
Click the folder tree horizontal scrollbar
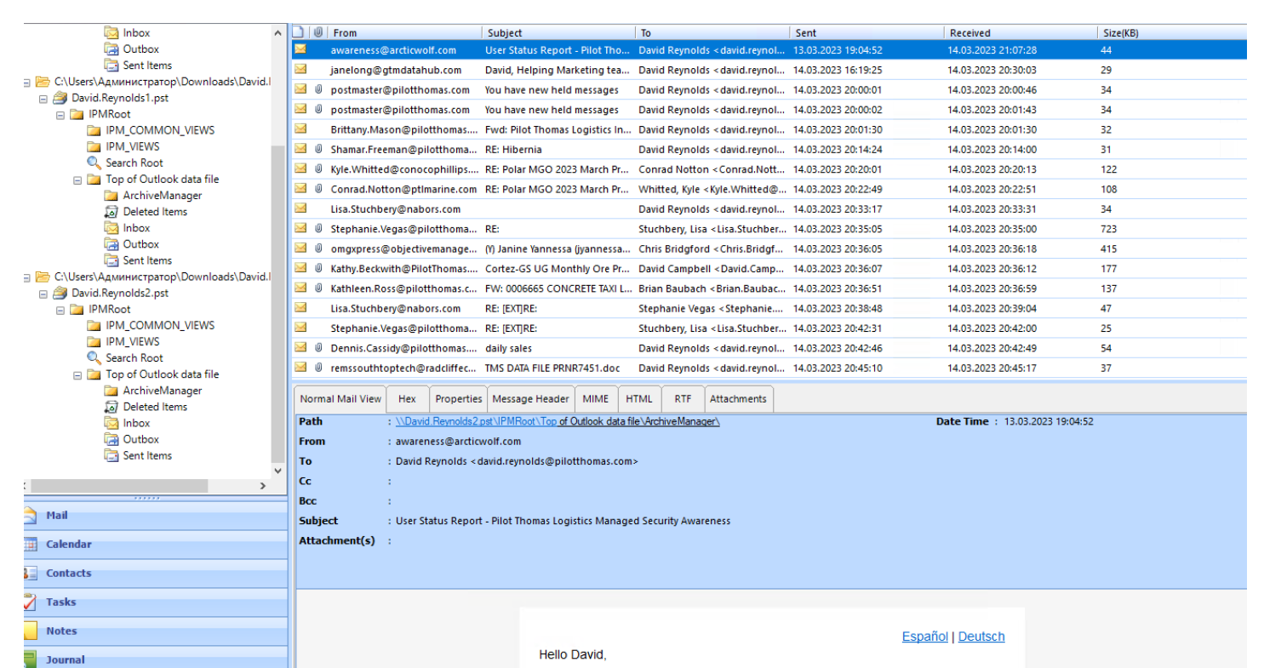pyautogui.click(x=119, y=485)
